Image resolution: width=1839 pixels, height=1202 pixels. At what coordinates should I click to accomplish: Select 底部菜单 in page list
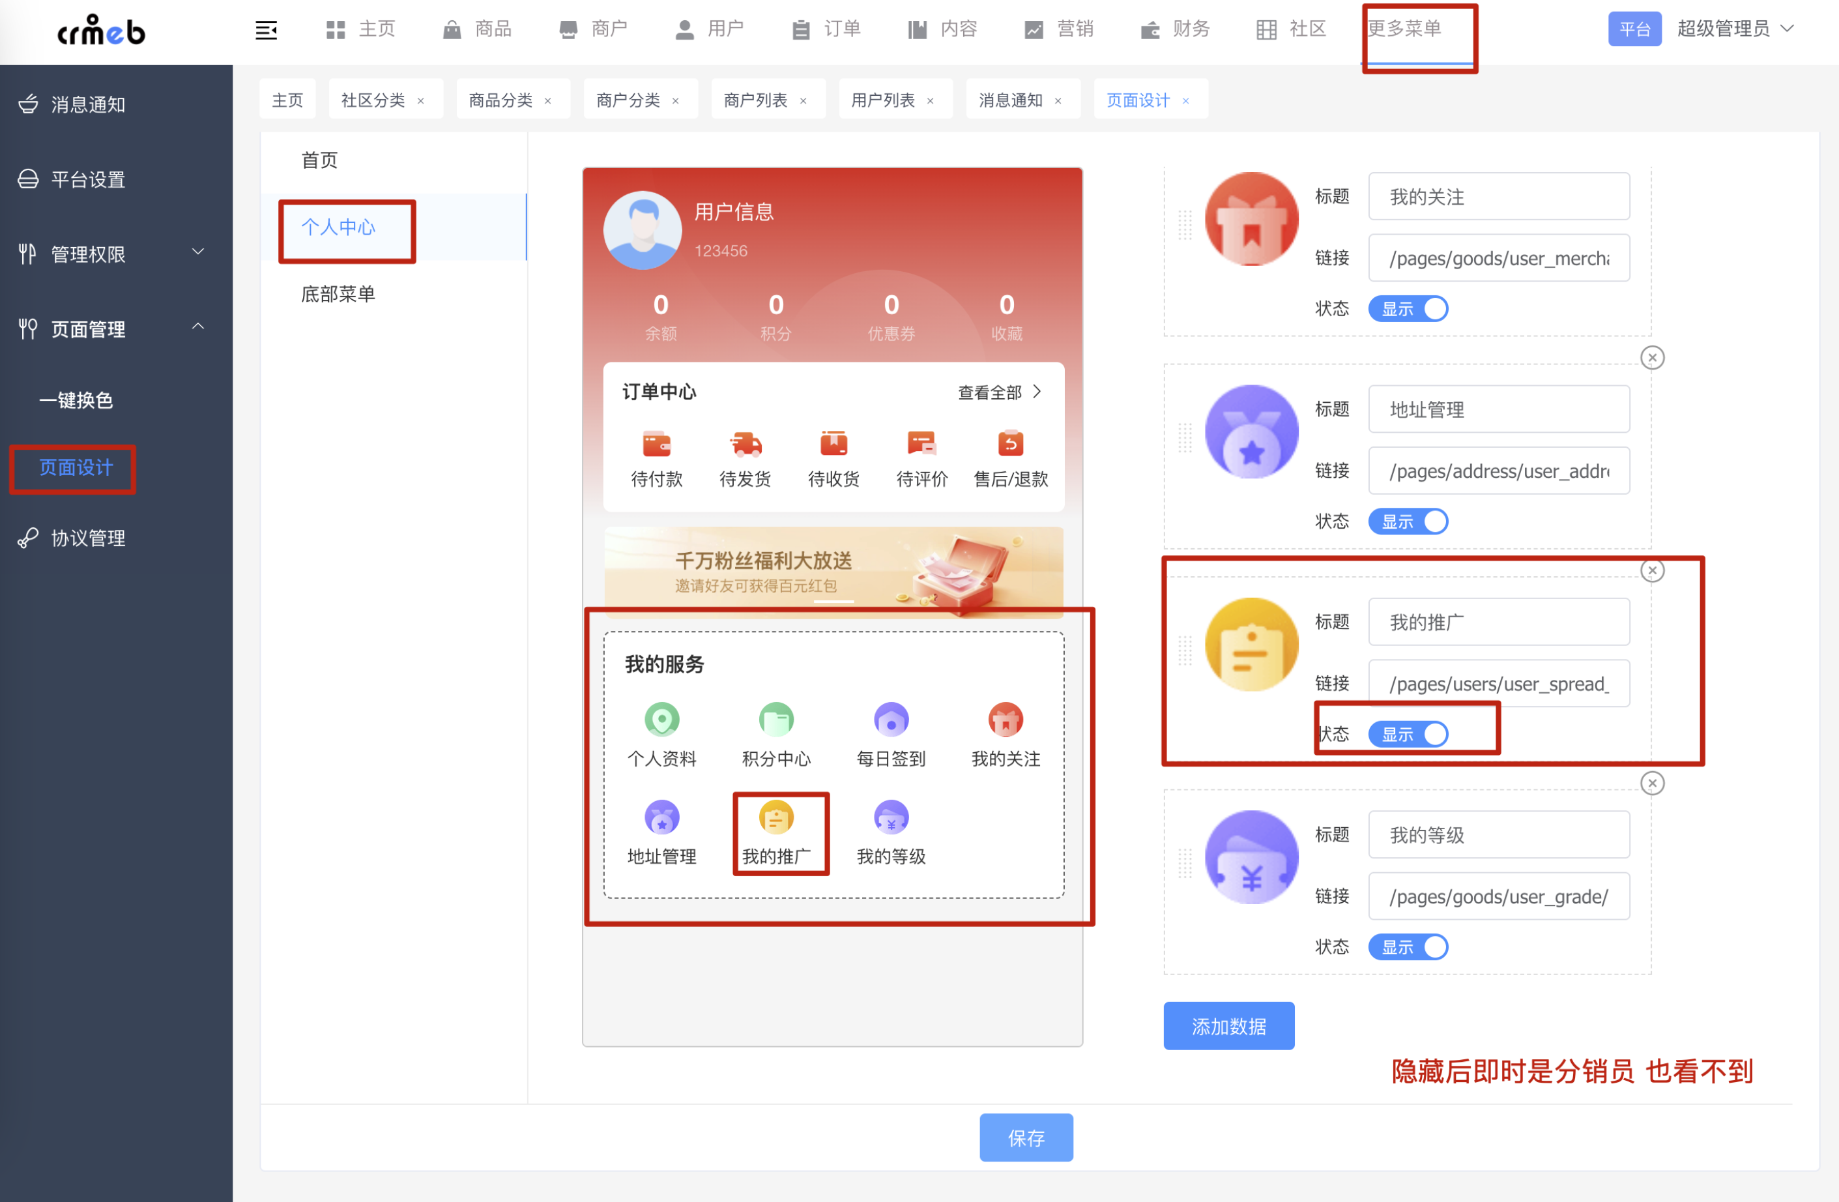338,294
